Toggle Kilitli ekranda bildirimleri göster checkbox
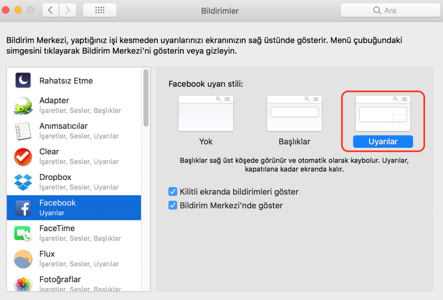 click(173, 191)
